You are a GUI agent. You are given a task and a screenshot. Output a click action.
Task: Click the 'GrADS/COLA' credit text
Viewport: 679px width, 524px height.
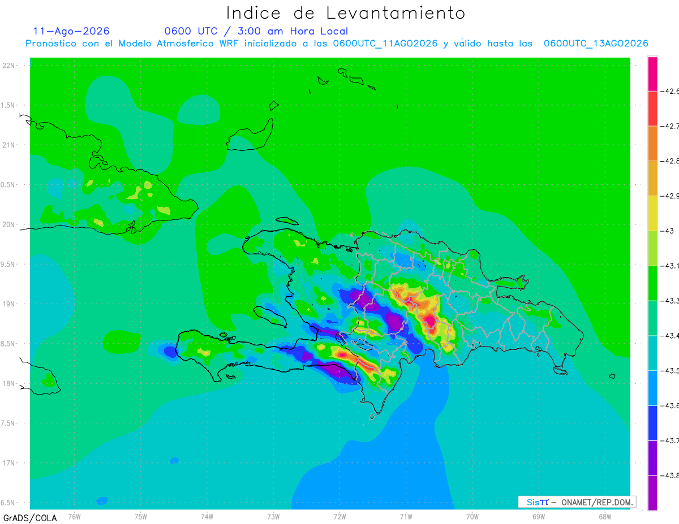tap(29, 518)
